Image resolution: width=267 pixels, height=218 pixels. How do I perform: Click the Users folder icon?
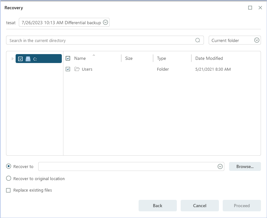tap(77, 69)
